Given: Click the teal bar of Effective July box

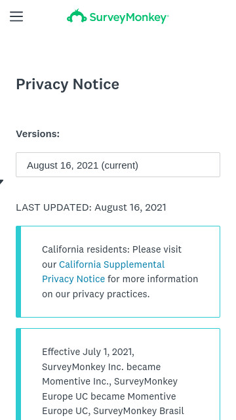Looking at the screenshot, I should click(18, 374).
